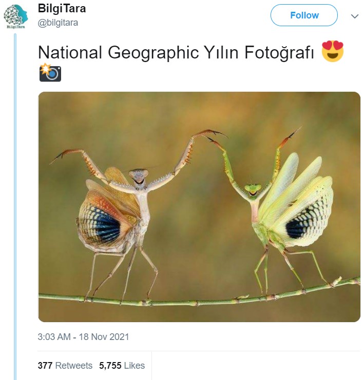Image resolution: width=364 pixels, height=380 pixels.
Task: View the 5,755 Likes list
Action: tap(122, 366)
